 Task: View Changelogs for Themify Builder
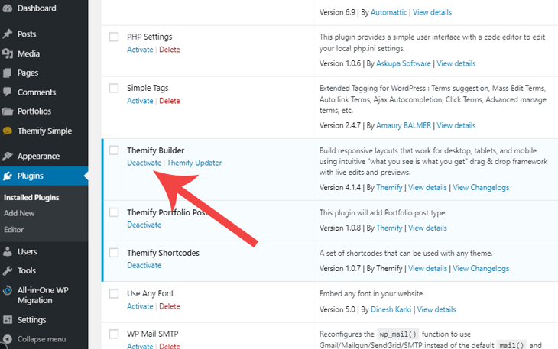(481, 188)
